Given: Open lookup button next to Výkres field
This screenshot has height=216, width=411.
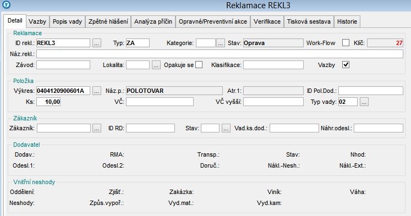Looking at the screenshot, I should click(96, 91).
